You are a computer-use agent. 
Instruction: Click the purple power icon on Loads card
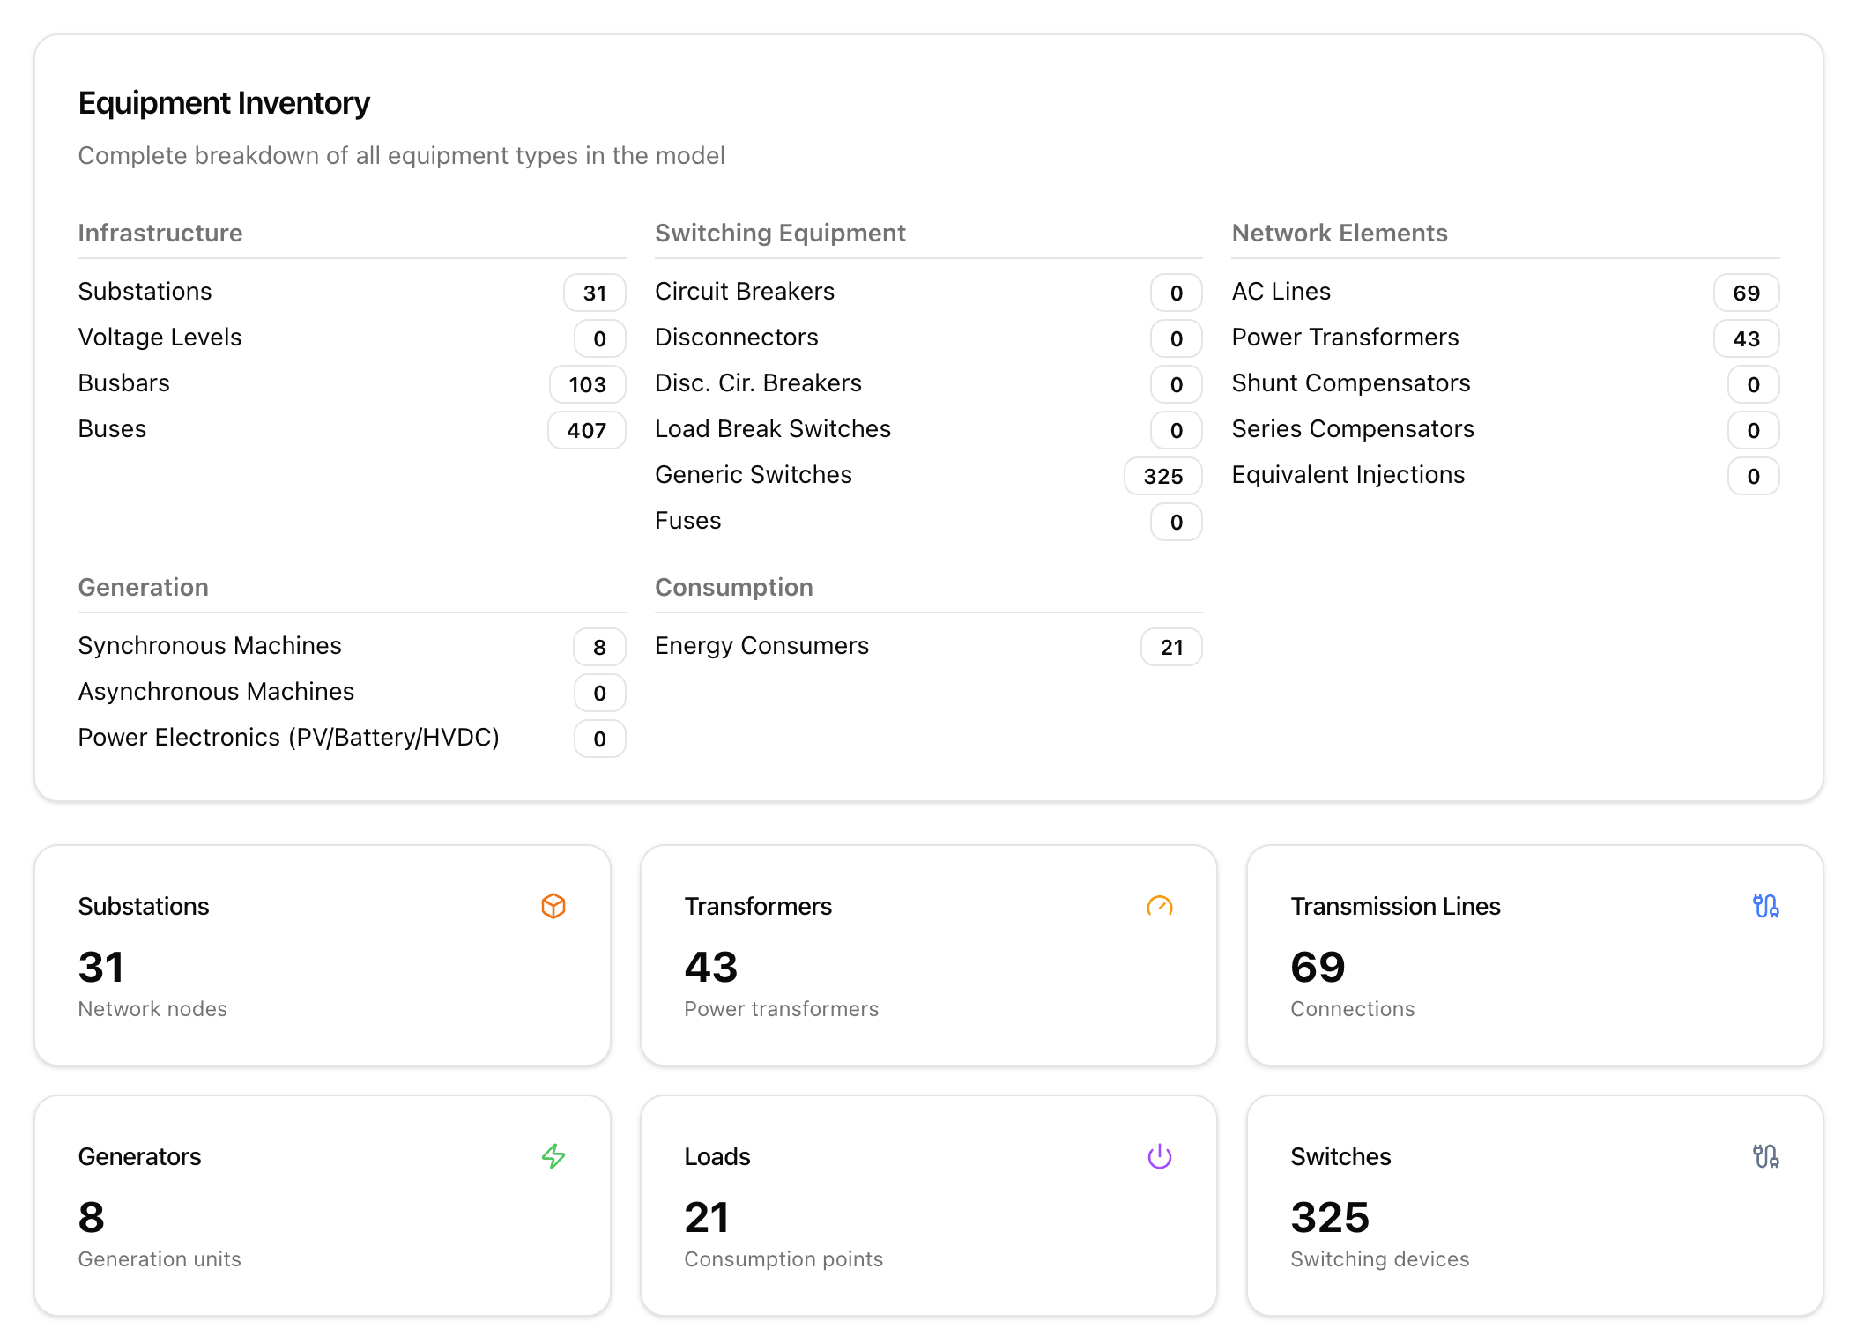pyautogui.click(x=1159, y=1156)
